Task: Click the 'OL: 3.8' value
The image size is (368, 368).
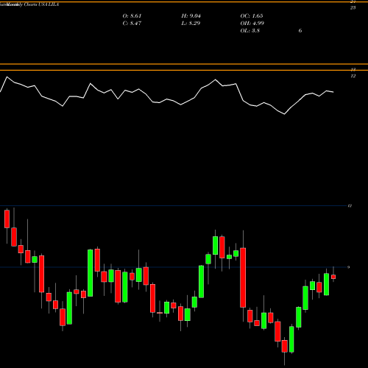Action: [x=250, y=31]
